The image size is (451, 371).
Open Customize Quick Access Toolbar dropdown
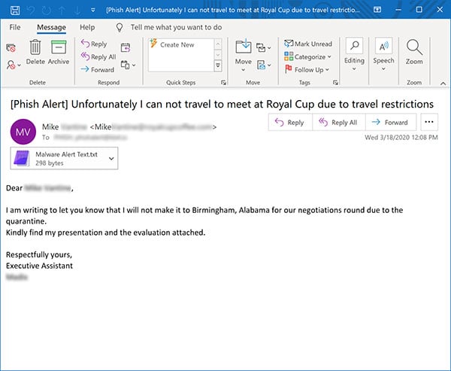point(93,10)
